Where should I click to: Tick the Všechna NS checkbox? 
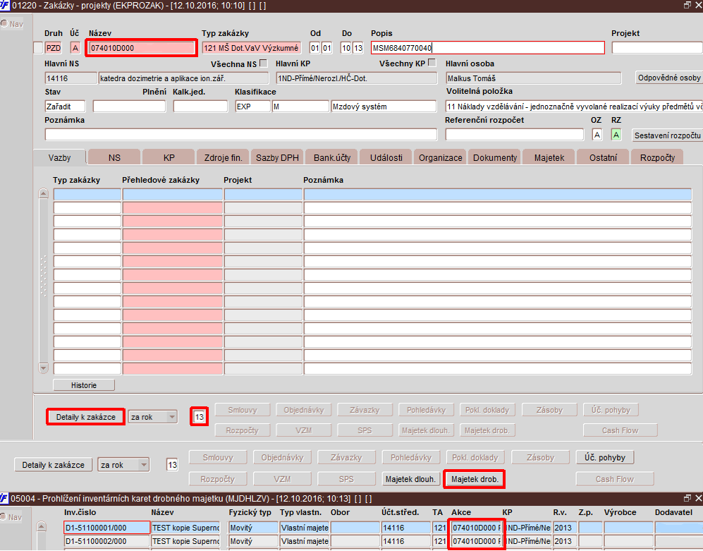click(x=264, y=63)
